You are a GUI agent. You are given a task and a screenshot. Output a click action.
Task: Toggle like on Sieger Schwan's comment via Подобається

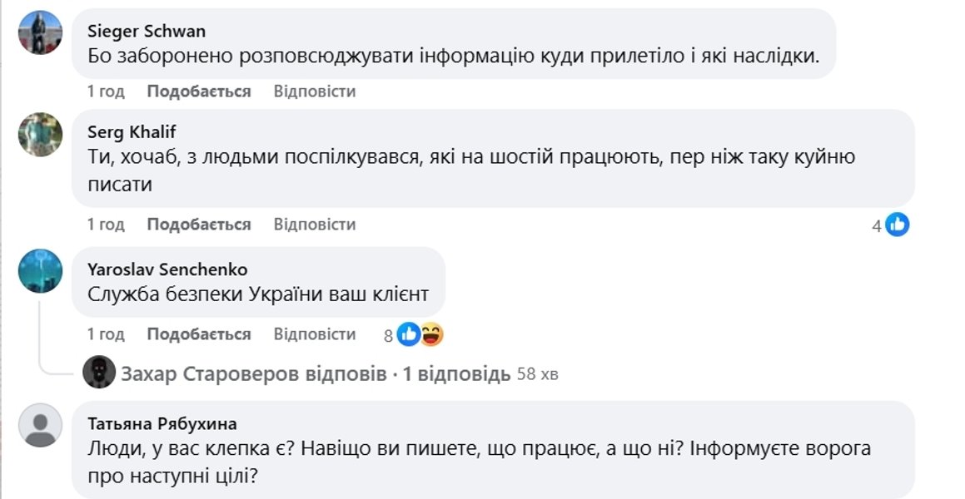click(x=197, y=91)
